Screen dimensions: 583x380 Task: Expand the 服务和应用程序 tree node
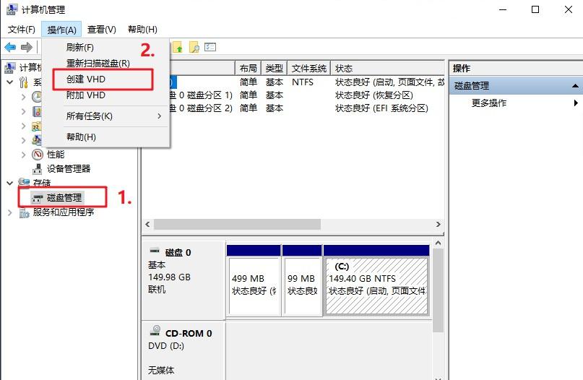click(10, 212)
